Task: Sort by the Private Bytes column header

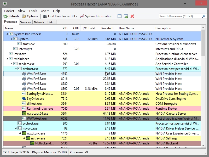Action: tap(108, 28)
